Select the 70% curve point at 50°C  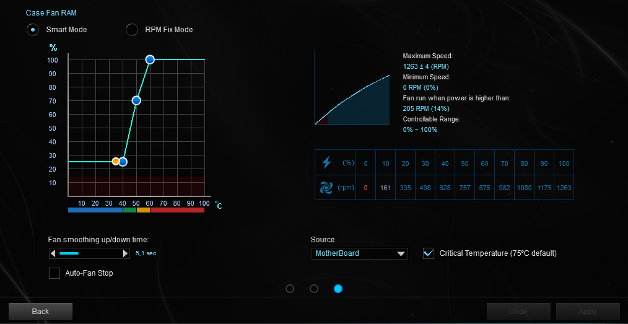pos(136,100)
